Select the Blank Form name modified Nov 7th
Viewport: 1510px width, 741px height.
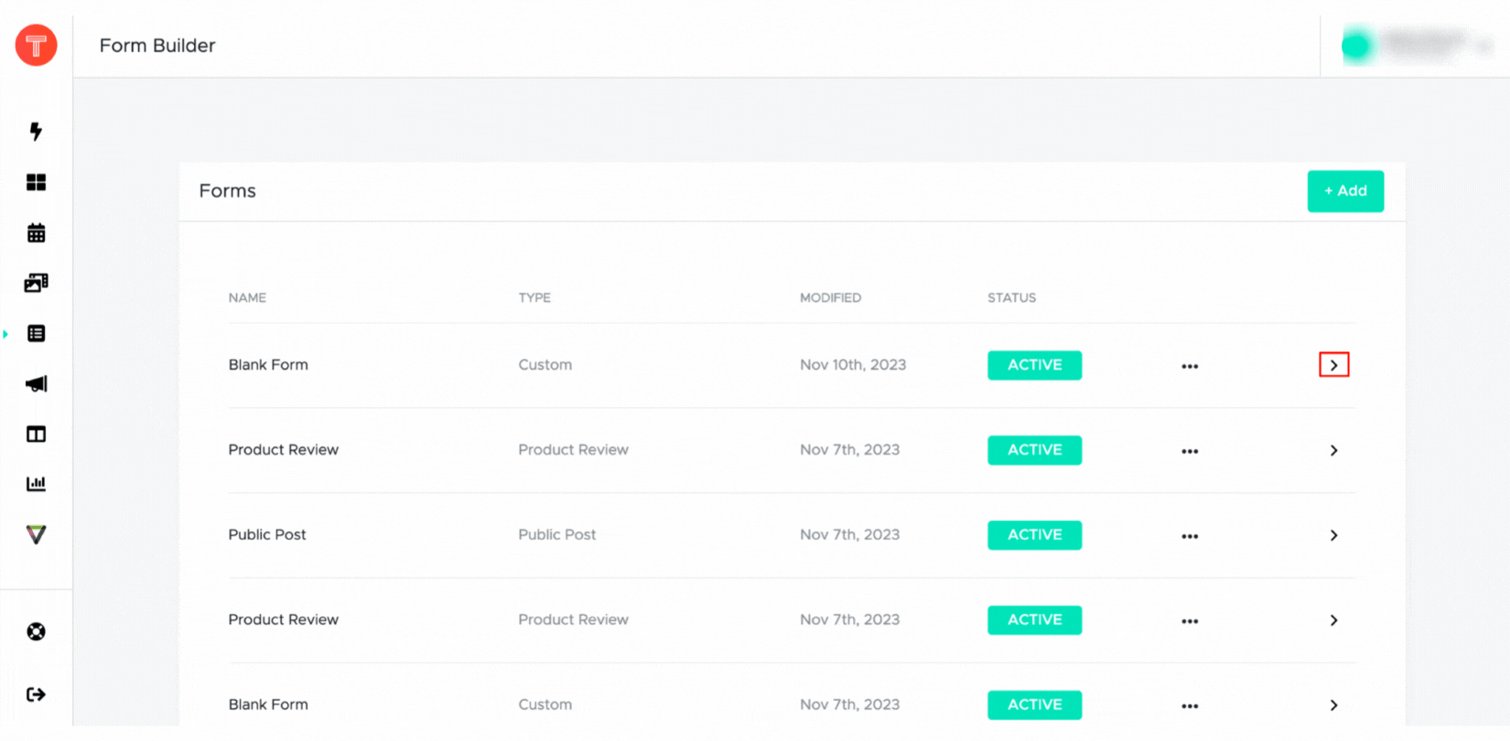[x=268, y=704]
